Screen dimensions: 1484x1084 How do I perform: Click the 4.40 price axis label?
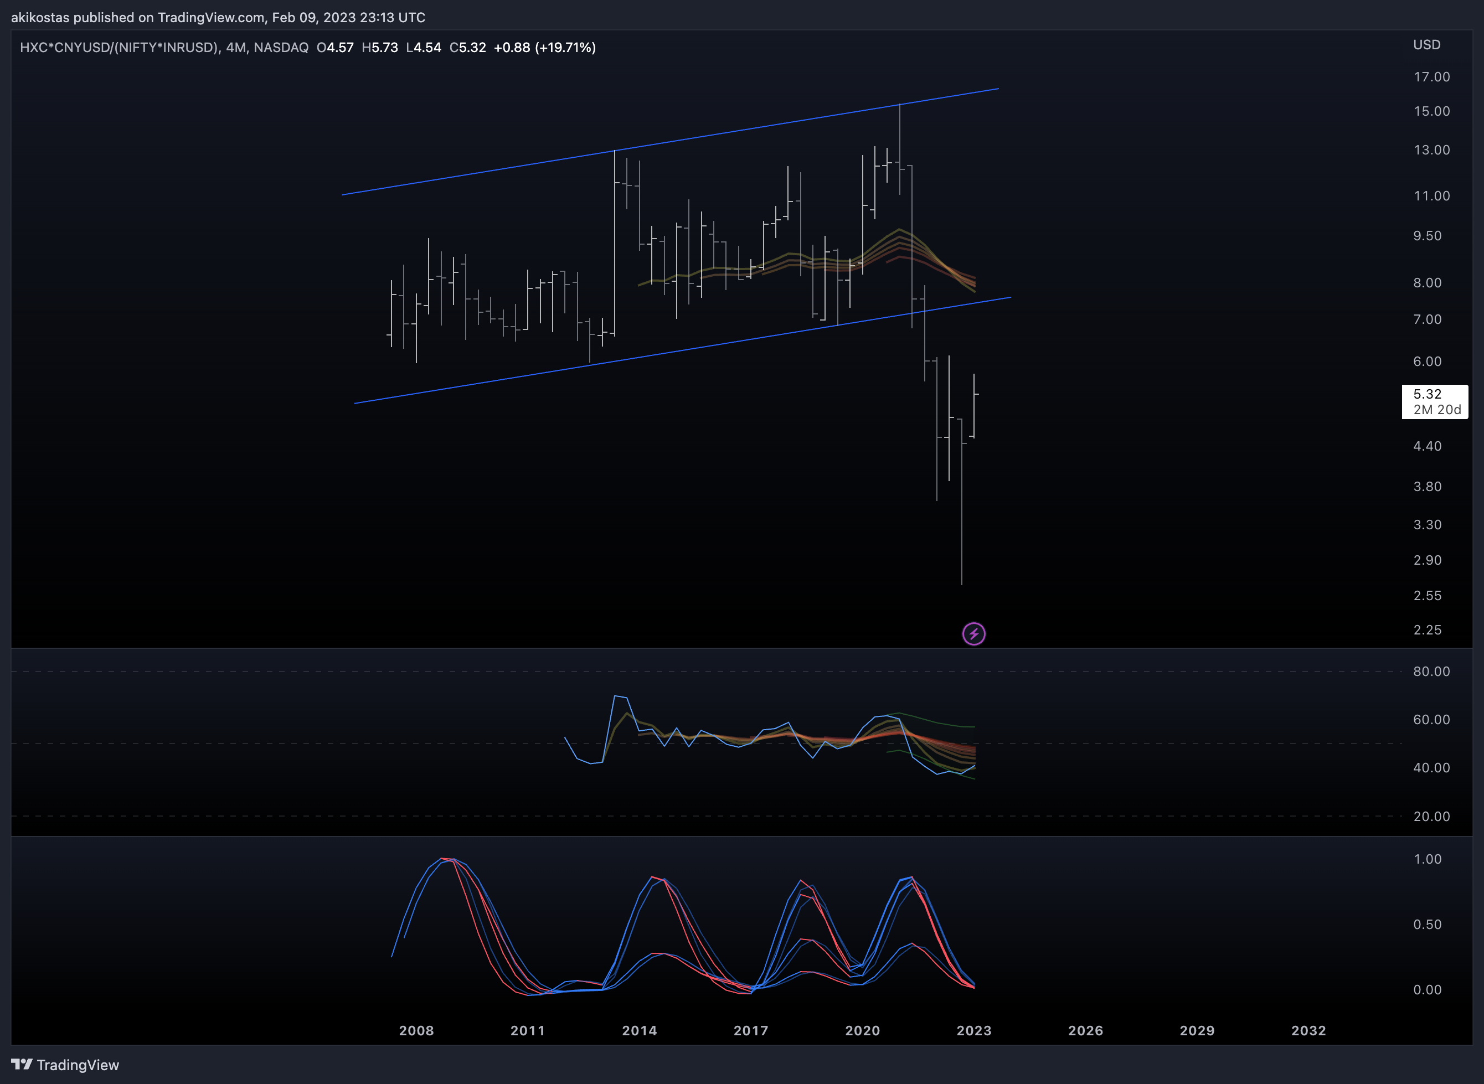pos(1428,446)
